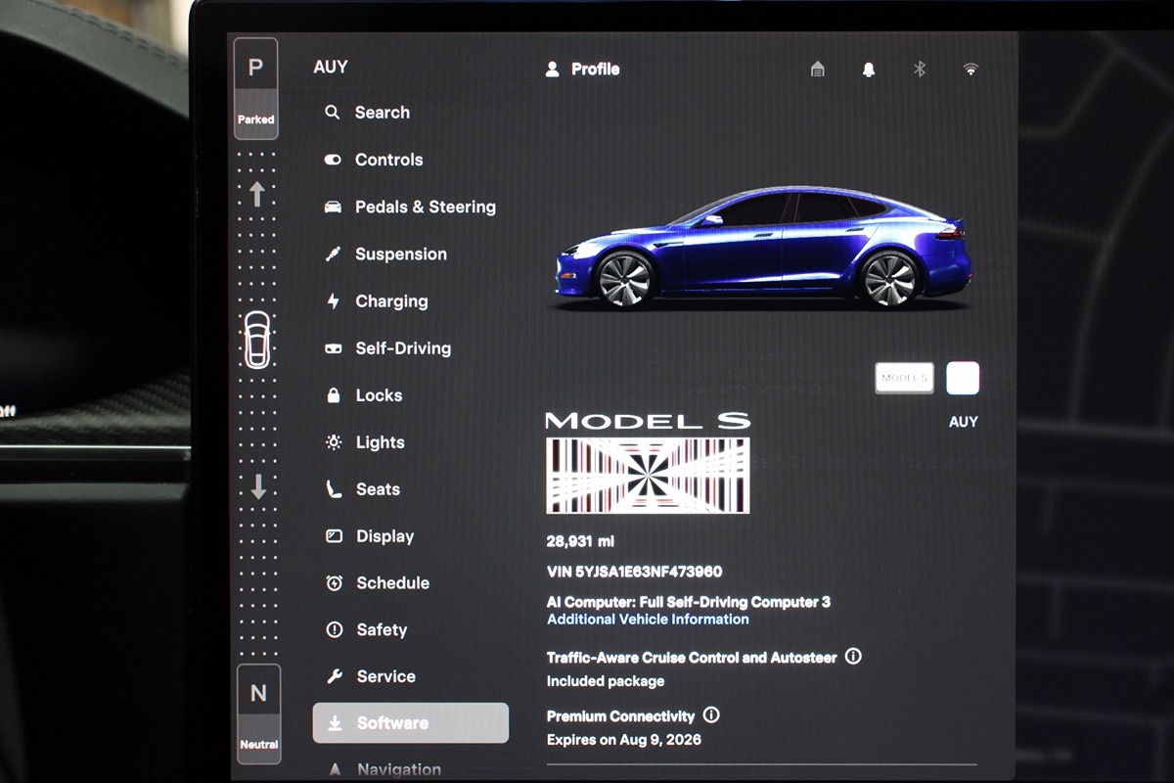Open the Profile selector
This screenshot has height=783, width=1174.
pos(582,69)
